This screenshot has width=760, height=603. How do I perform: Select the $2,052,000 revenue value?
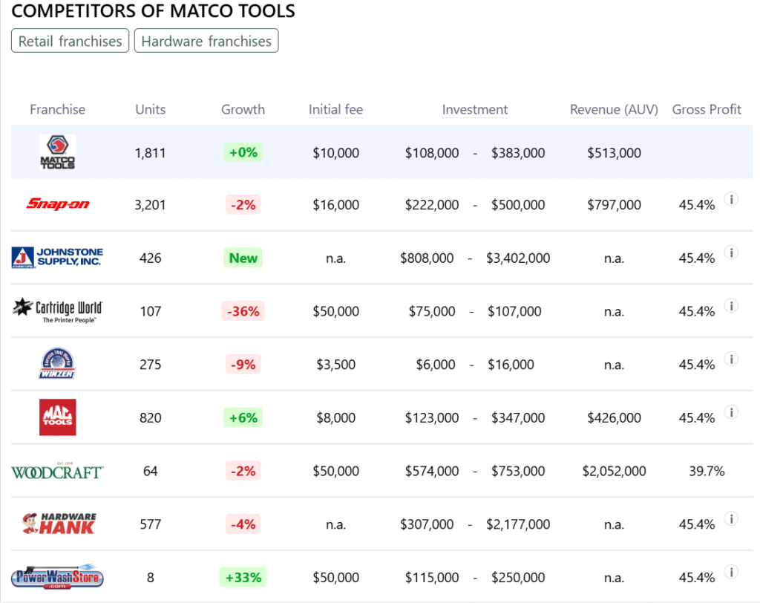pos(614,471)
